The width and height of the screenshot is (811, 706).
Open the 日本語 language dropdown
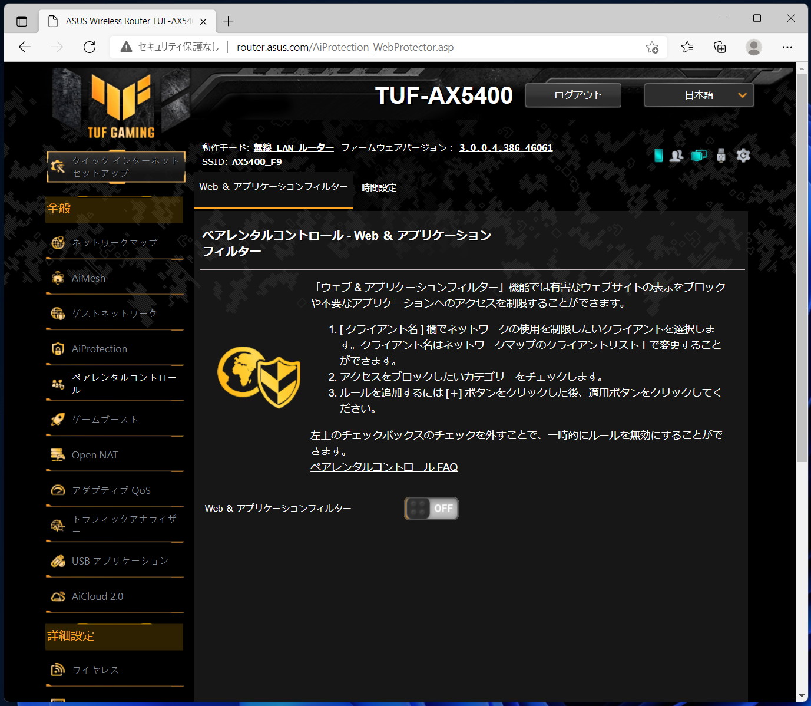tap(699, 95)
